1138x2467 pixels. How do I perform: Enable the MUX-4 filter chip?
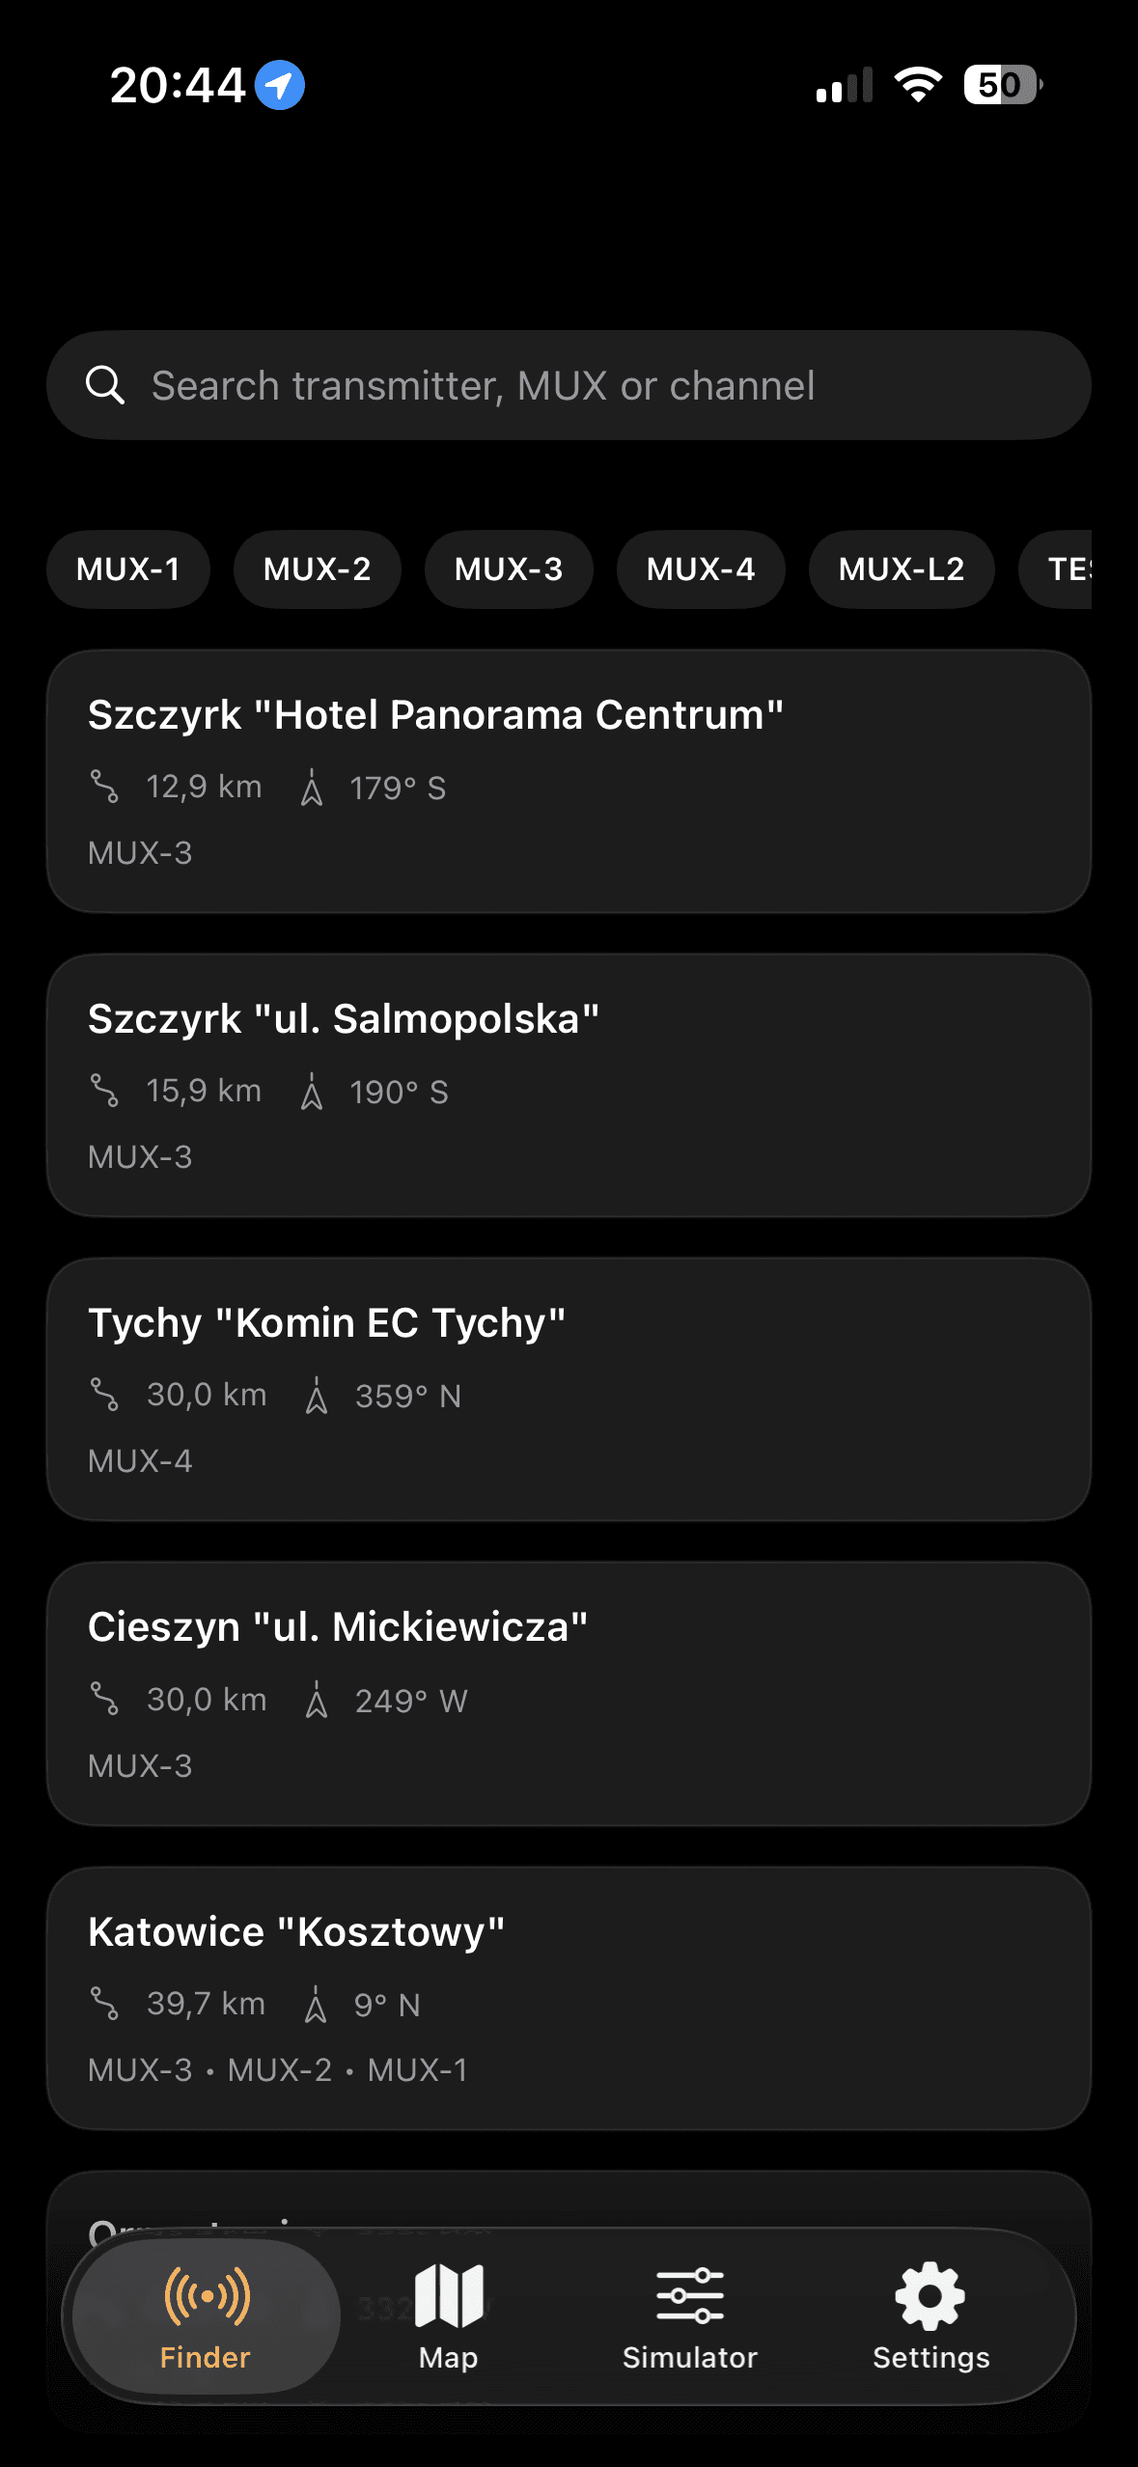pos(701,569)
